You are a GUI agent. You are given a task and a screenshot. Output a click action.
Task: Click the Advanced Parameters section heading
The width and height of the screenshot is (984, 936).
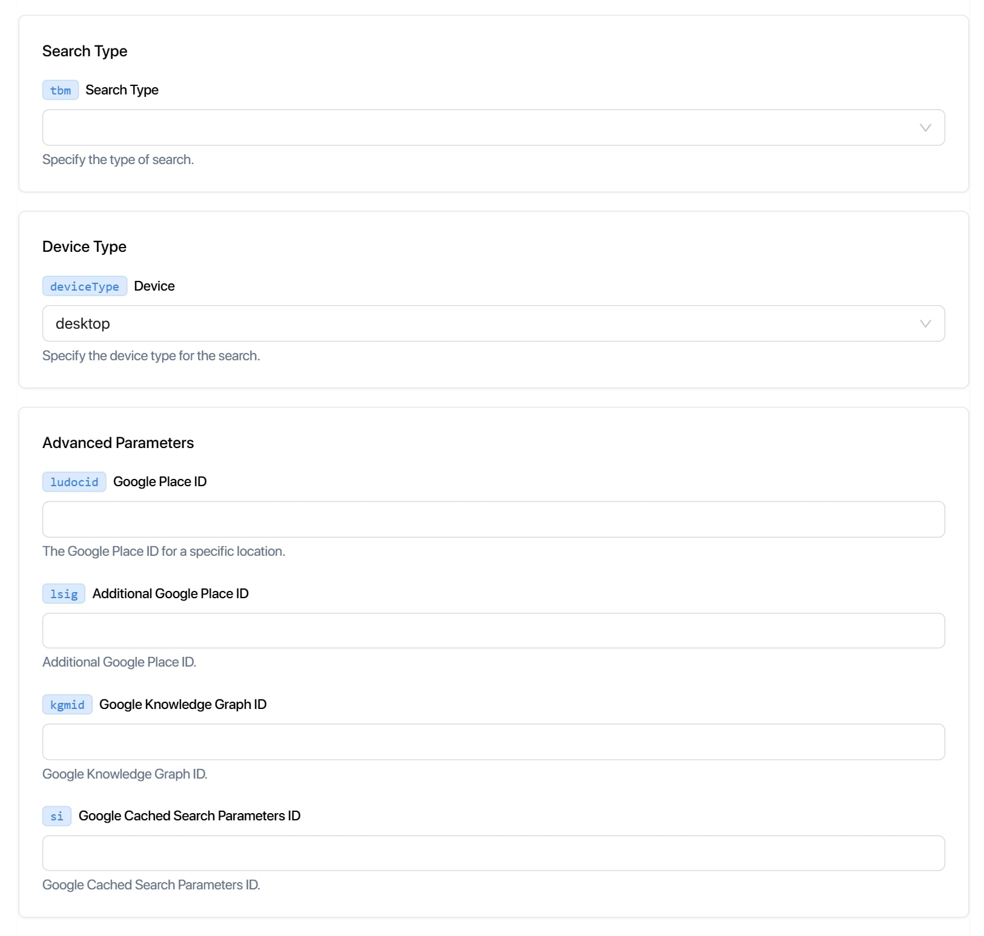click(118, 443)
